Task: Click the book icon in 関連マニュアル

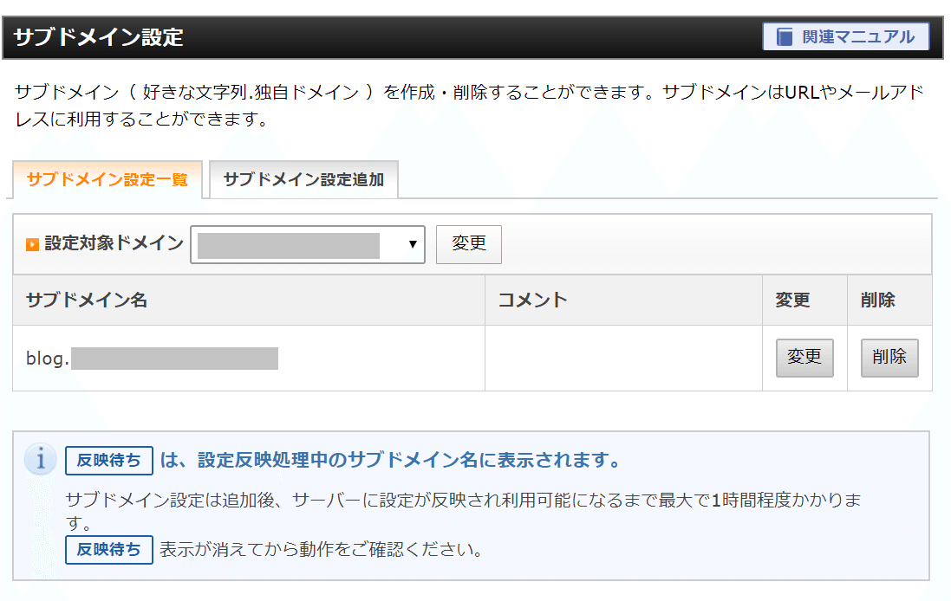Action: click(x=785, y=37)
